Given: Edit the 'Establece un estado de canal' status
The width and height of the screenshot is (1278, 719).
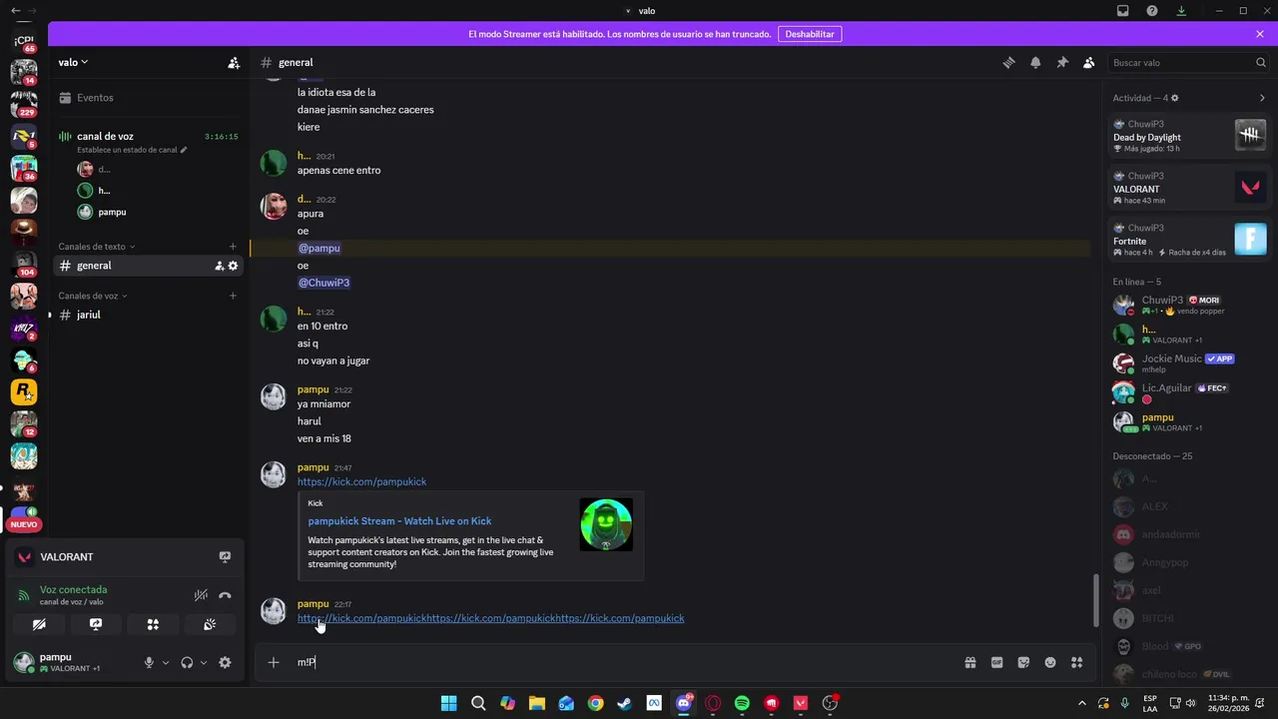Looking at the screenshot, I should click(132, 150).
